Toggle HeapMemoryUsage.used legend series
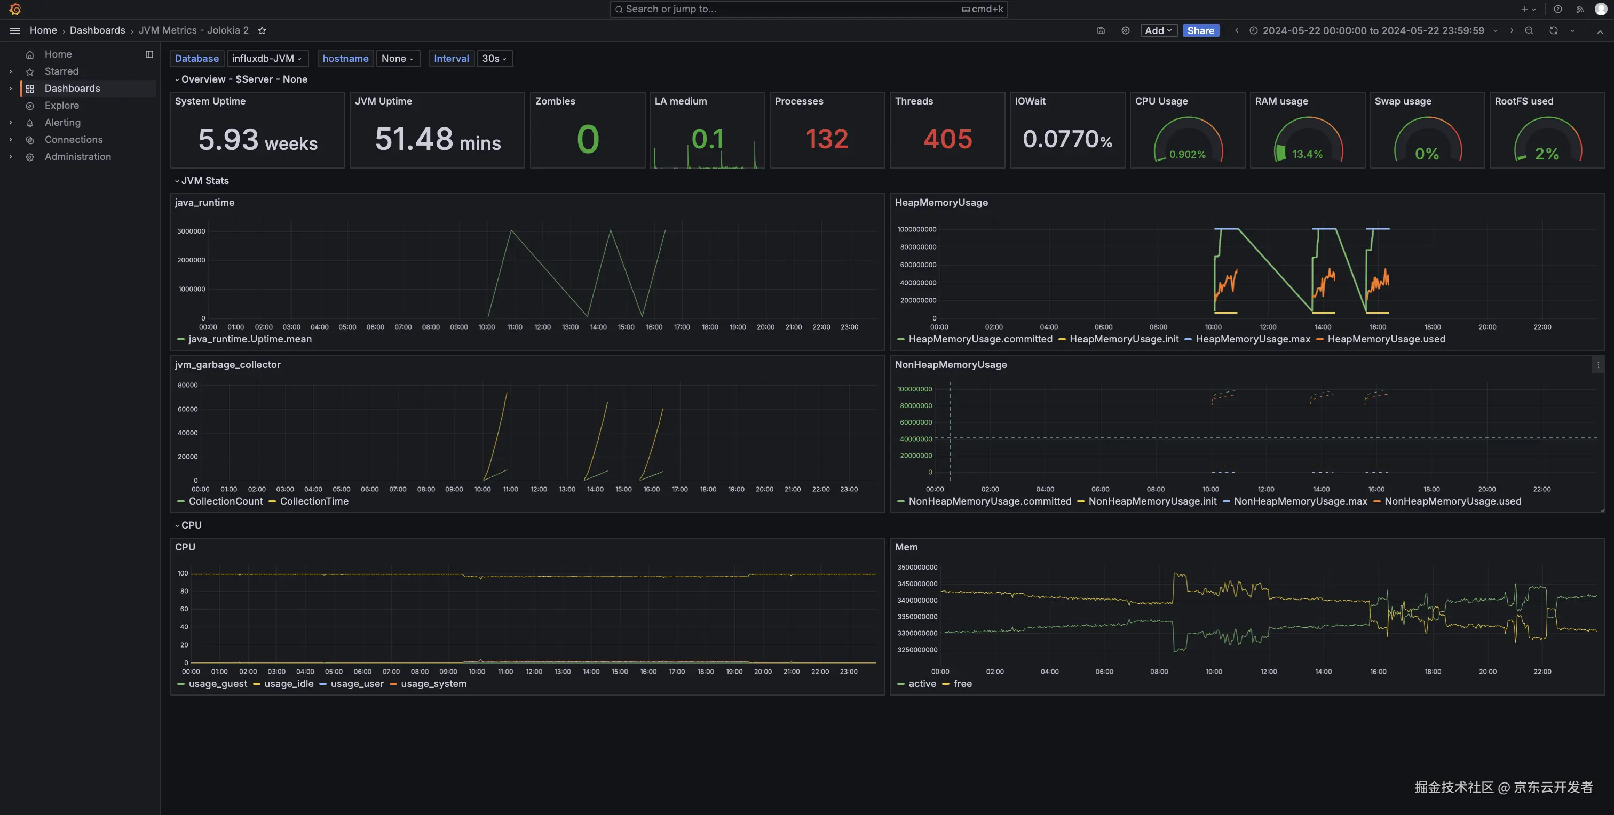Viewport: 1614px width, 815px height. click(x=1386, y=339)
